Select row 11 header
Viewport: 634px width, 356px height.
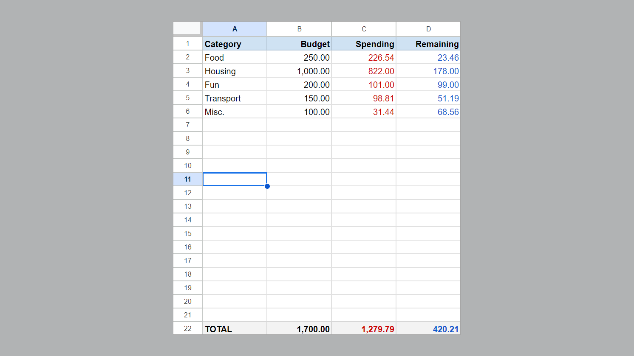tap(187, 179)
